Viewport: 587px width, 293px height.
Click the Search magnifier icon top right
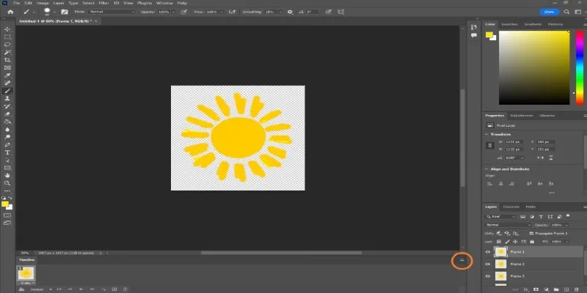point(566,12)
